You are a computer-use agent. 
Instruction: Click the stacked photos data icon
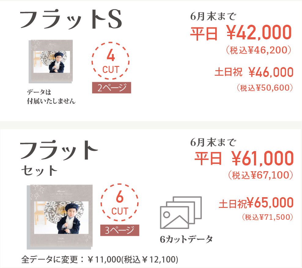(x=181, y=212)
